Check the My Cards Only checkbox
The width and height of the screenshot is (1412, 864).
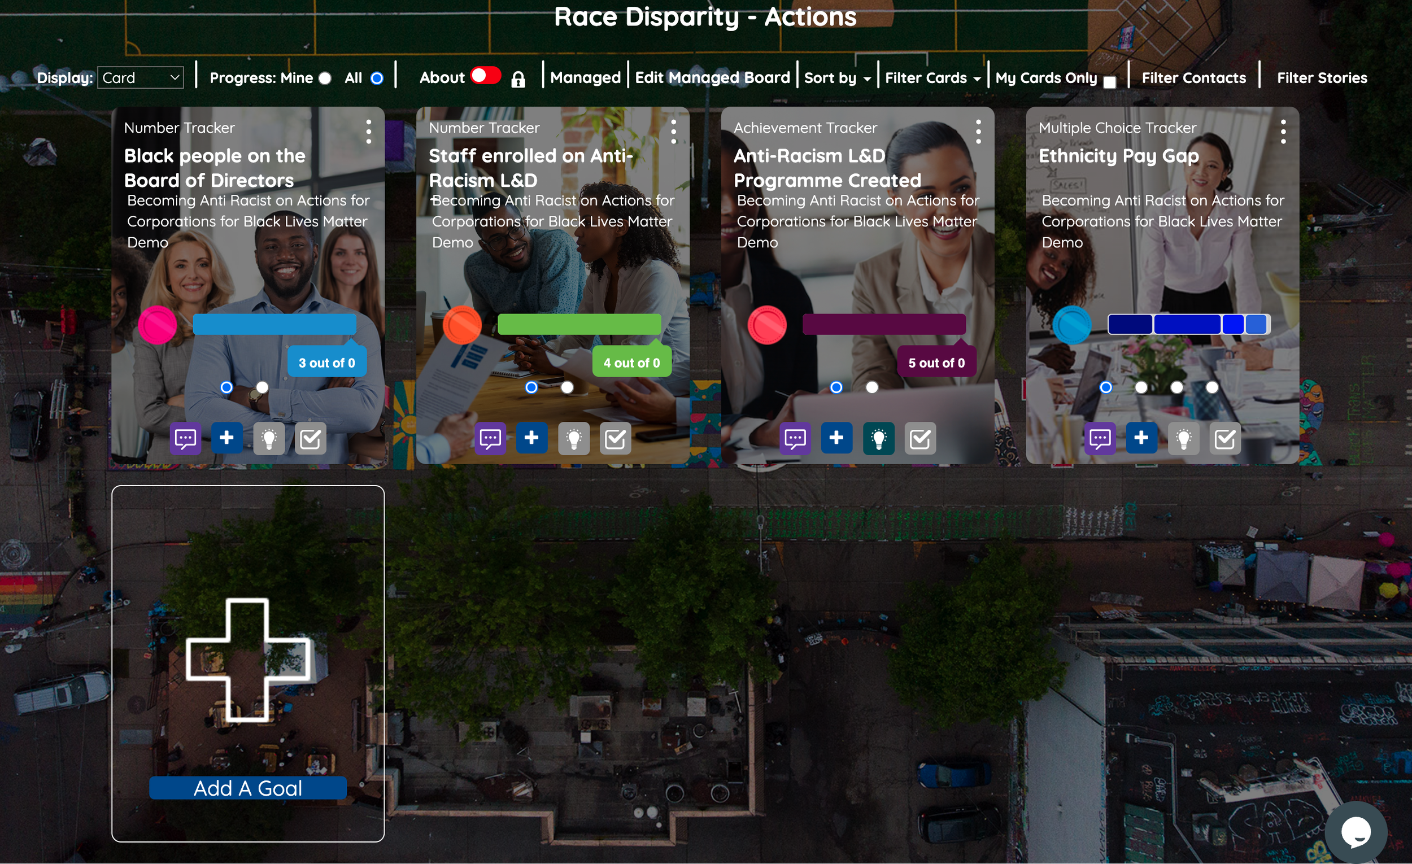(1109, 82)
